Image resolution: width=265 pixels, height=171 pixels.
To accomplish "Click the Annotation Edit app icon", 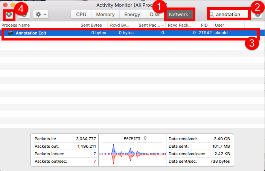I will click(11, 33).
